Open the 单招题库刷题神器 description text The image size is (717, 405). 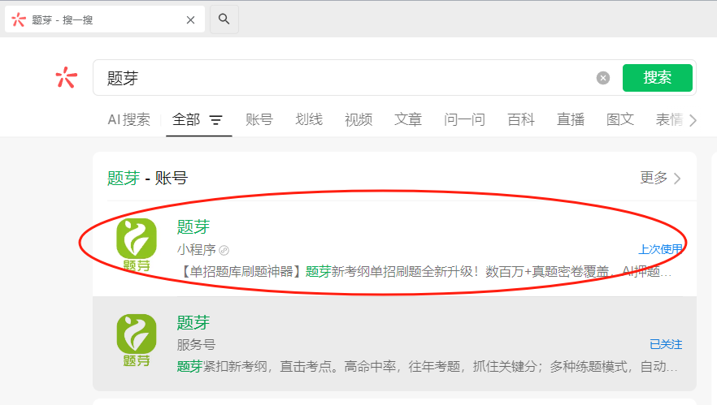(424, 272)
